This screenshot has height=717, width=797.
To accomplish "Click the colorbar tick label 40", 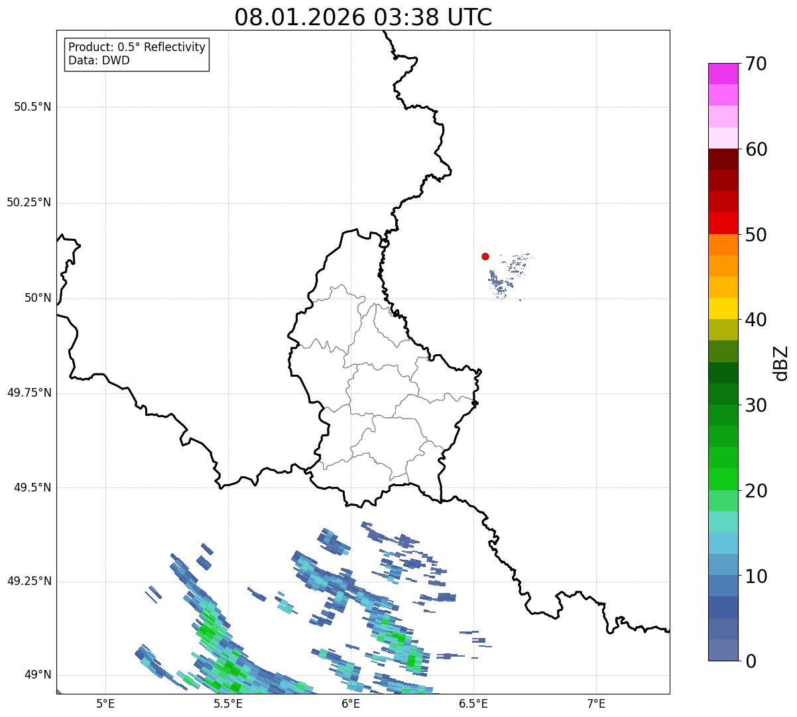I will [755, 320].
